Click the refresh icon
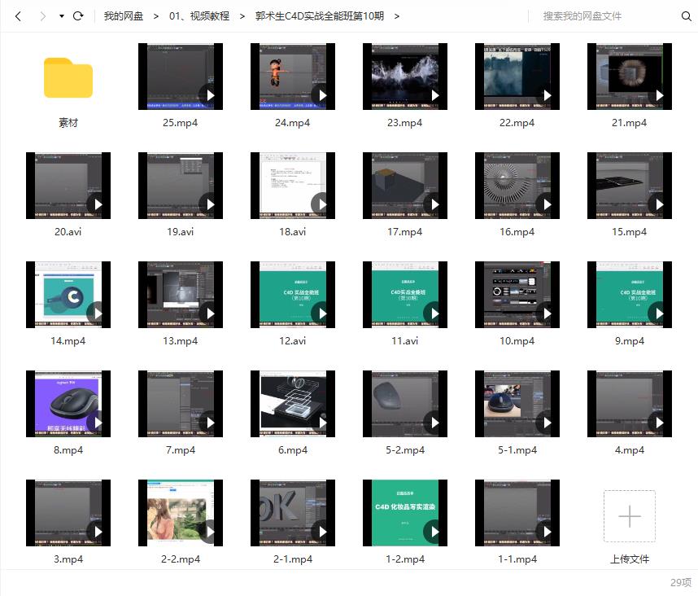 click(78, 16)
